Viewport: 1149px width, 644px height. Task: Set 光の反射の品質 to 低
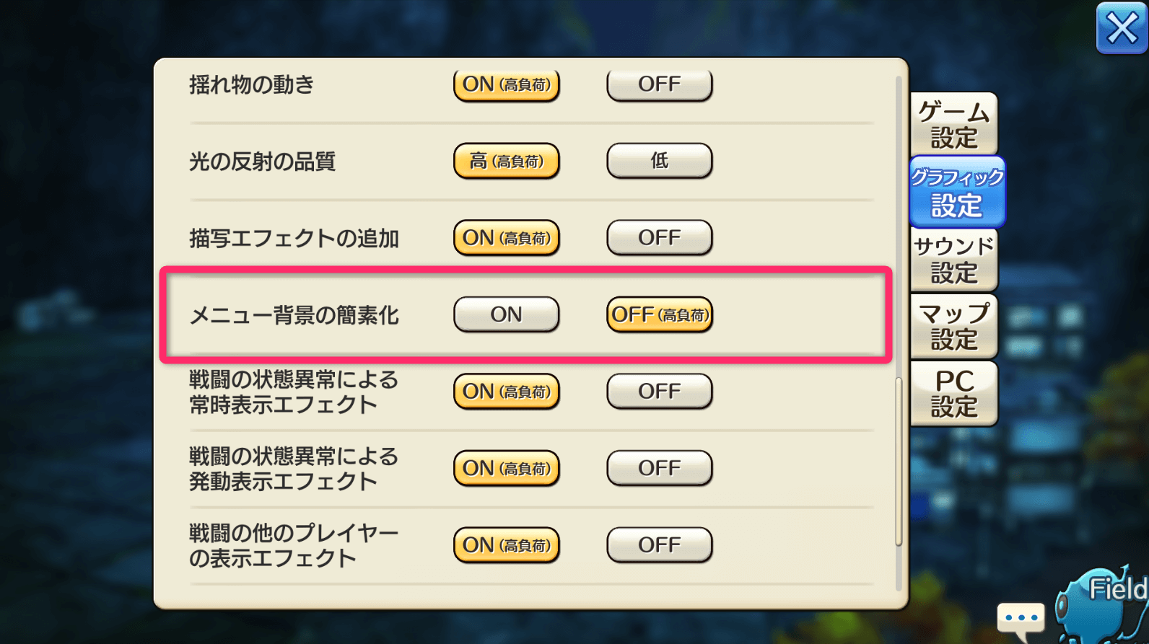[x=659, y=161]
